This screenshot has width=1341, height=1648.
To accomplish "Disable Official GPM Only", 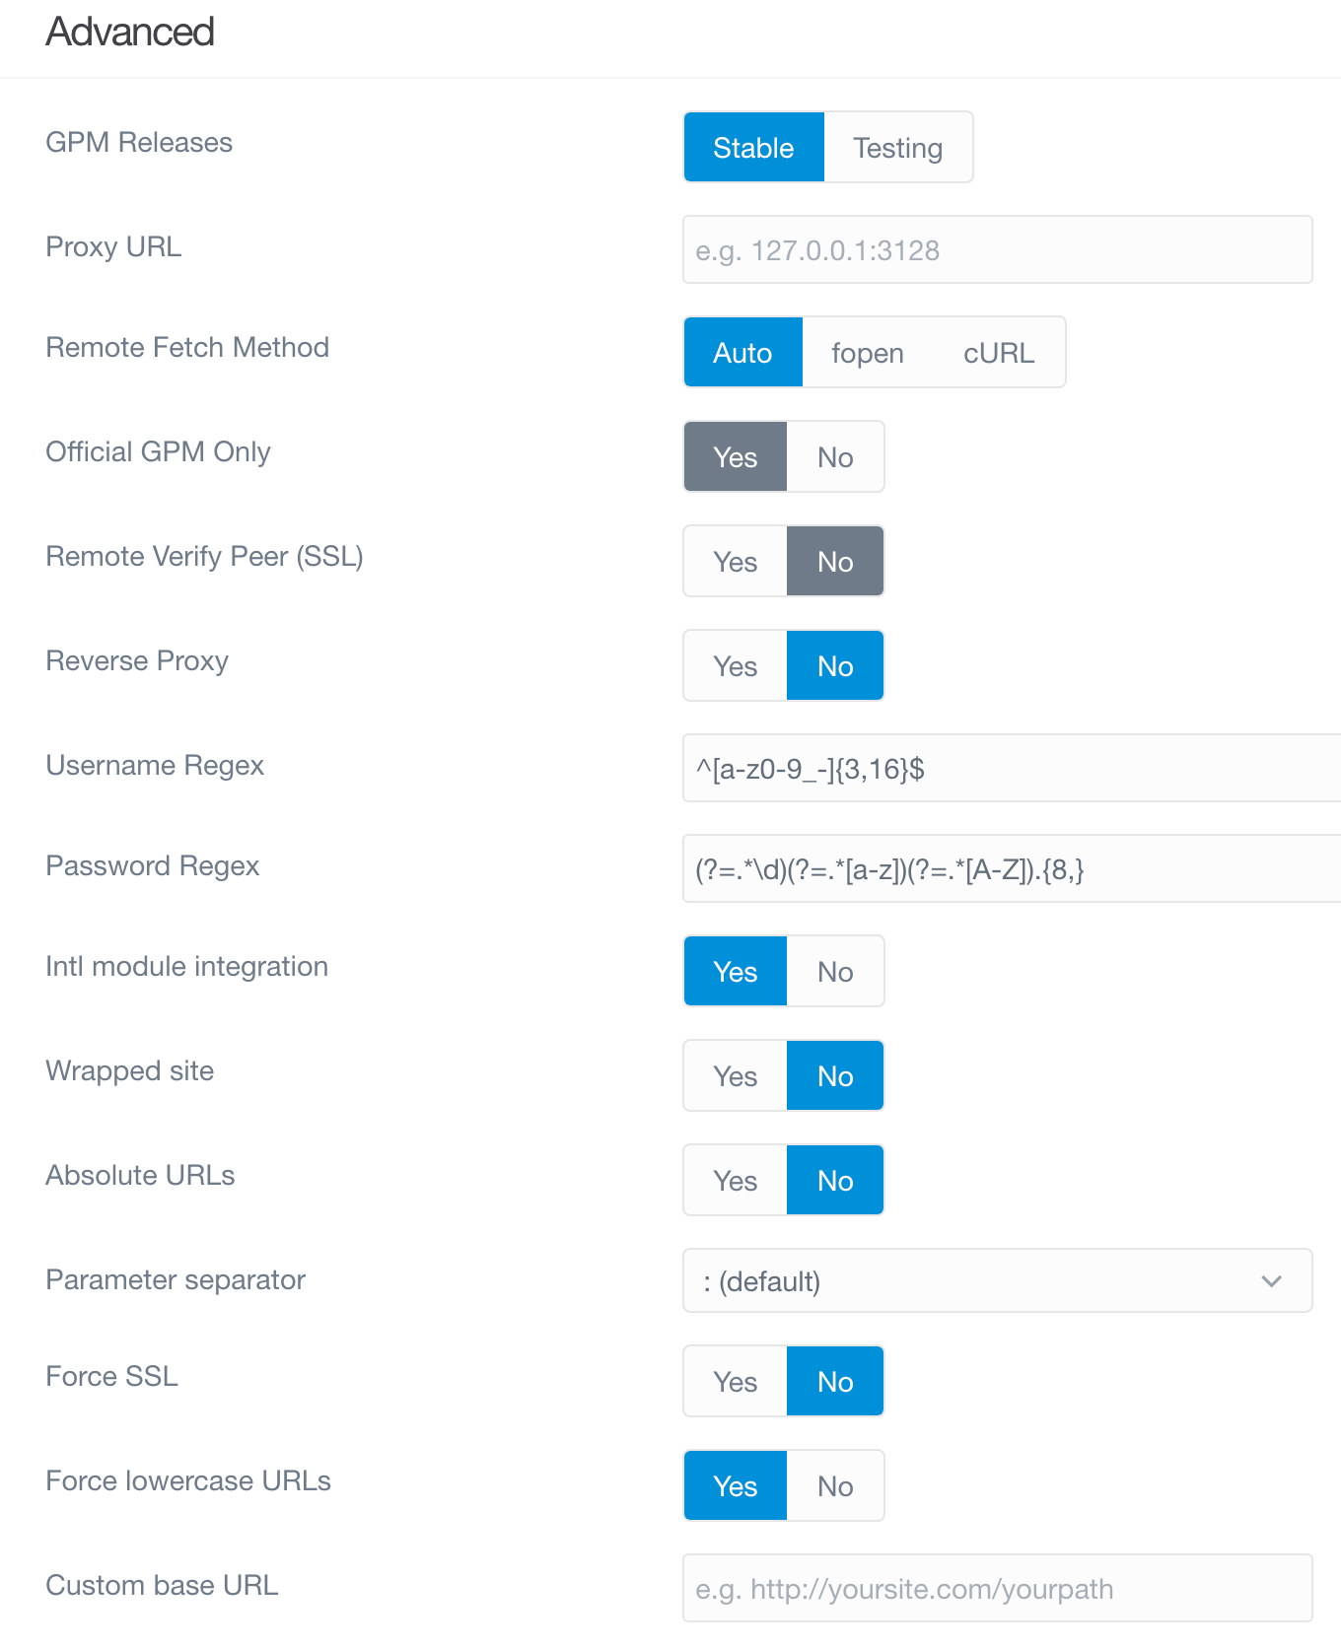I will (x=834, y=456).
